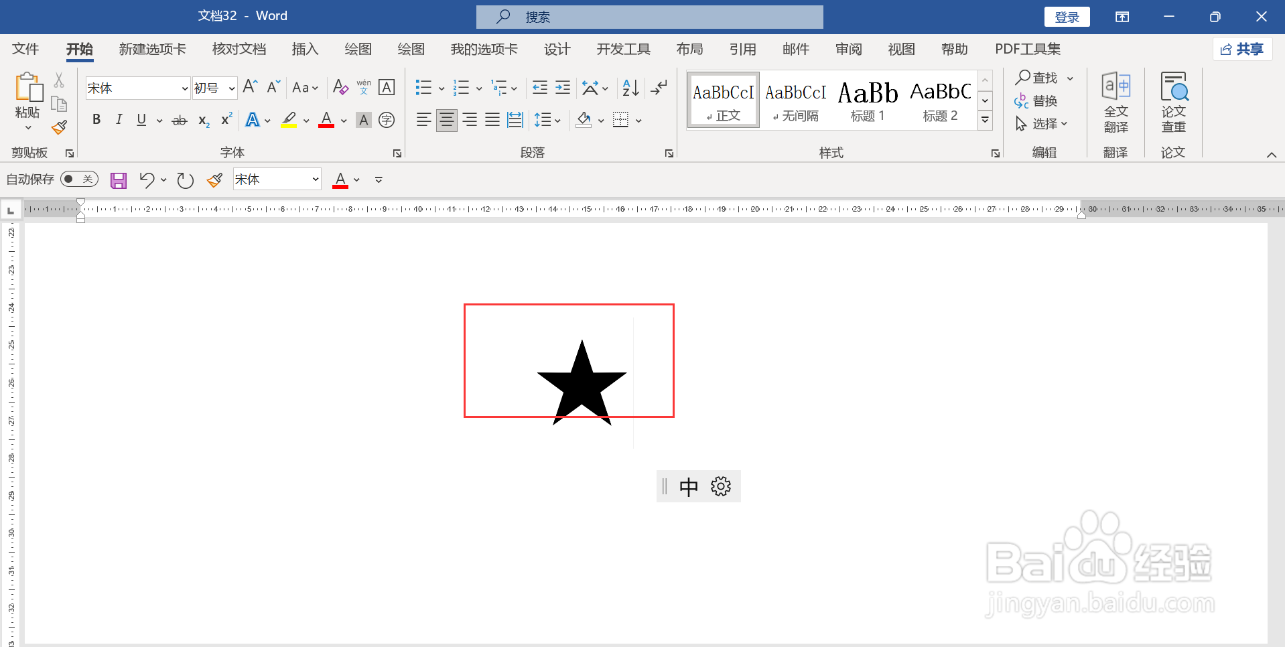
Task: Open the Layout ribbon tab
Action: click(689, 49)
